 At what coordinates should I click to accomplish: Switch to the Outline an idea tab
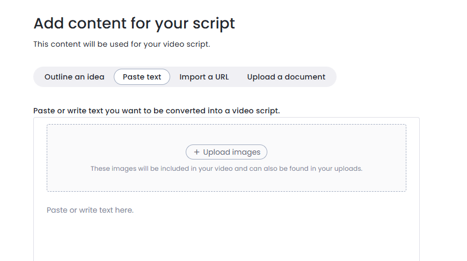(74, 77)
